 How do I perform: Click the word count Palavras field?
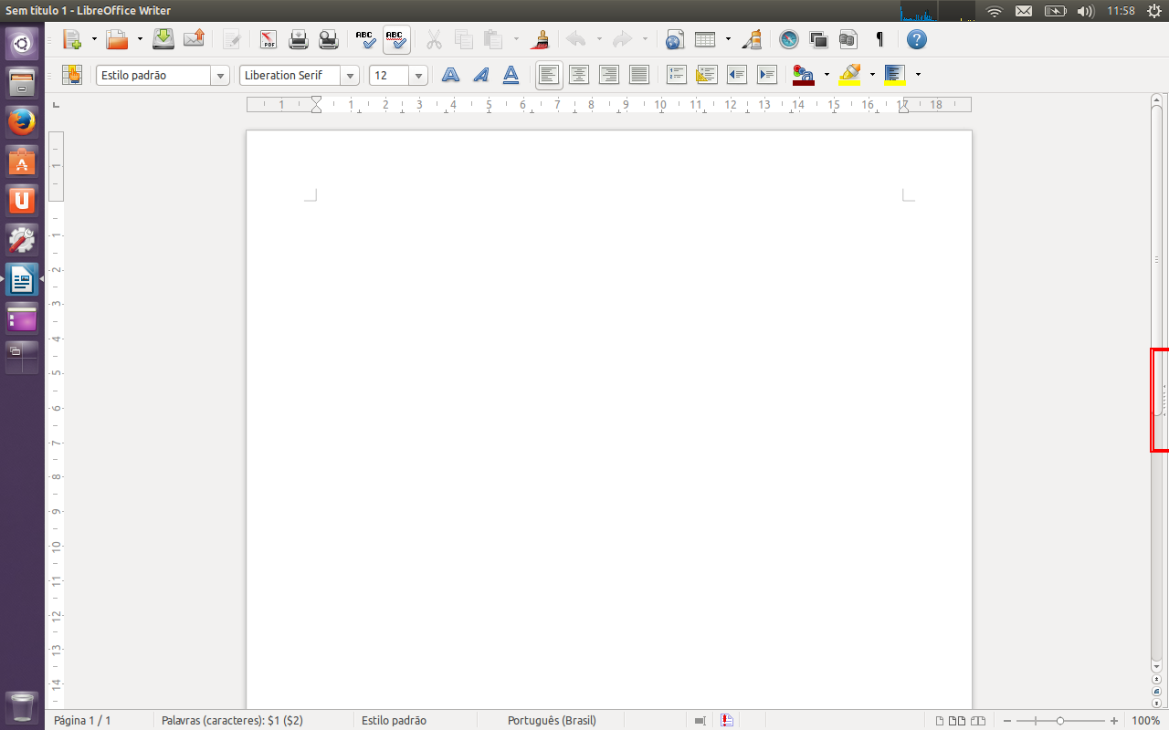point(232,720)
